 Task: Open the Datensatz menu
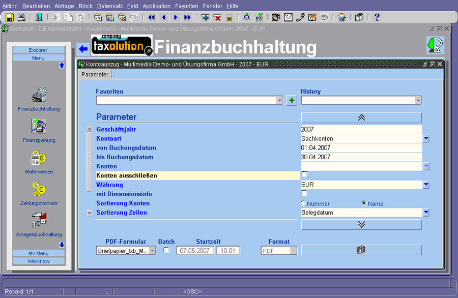point(110,6)
